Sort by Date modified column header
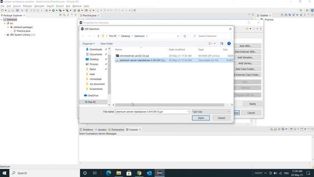This screenshot has width=314, height=177. 177,50
